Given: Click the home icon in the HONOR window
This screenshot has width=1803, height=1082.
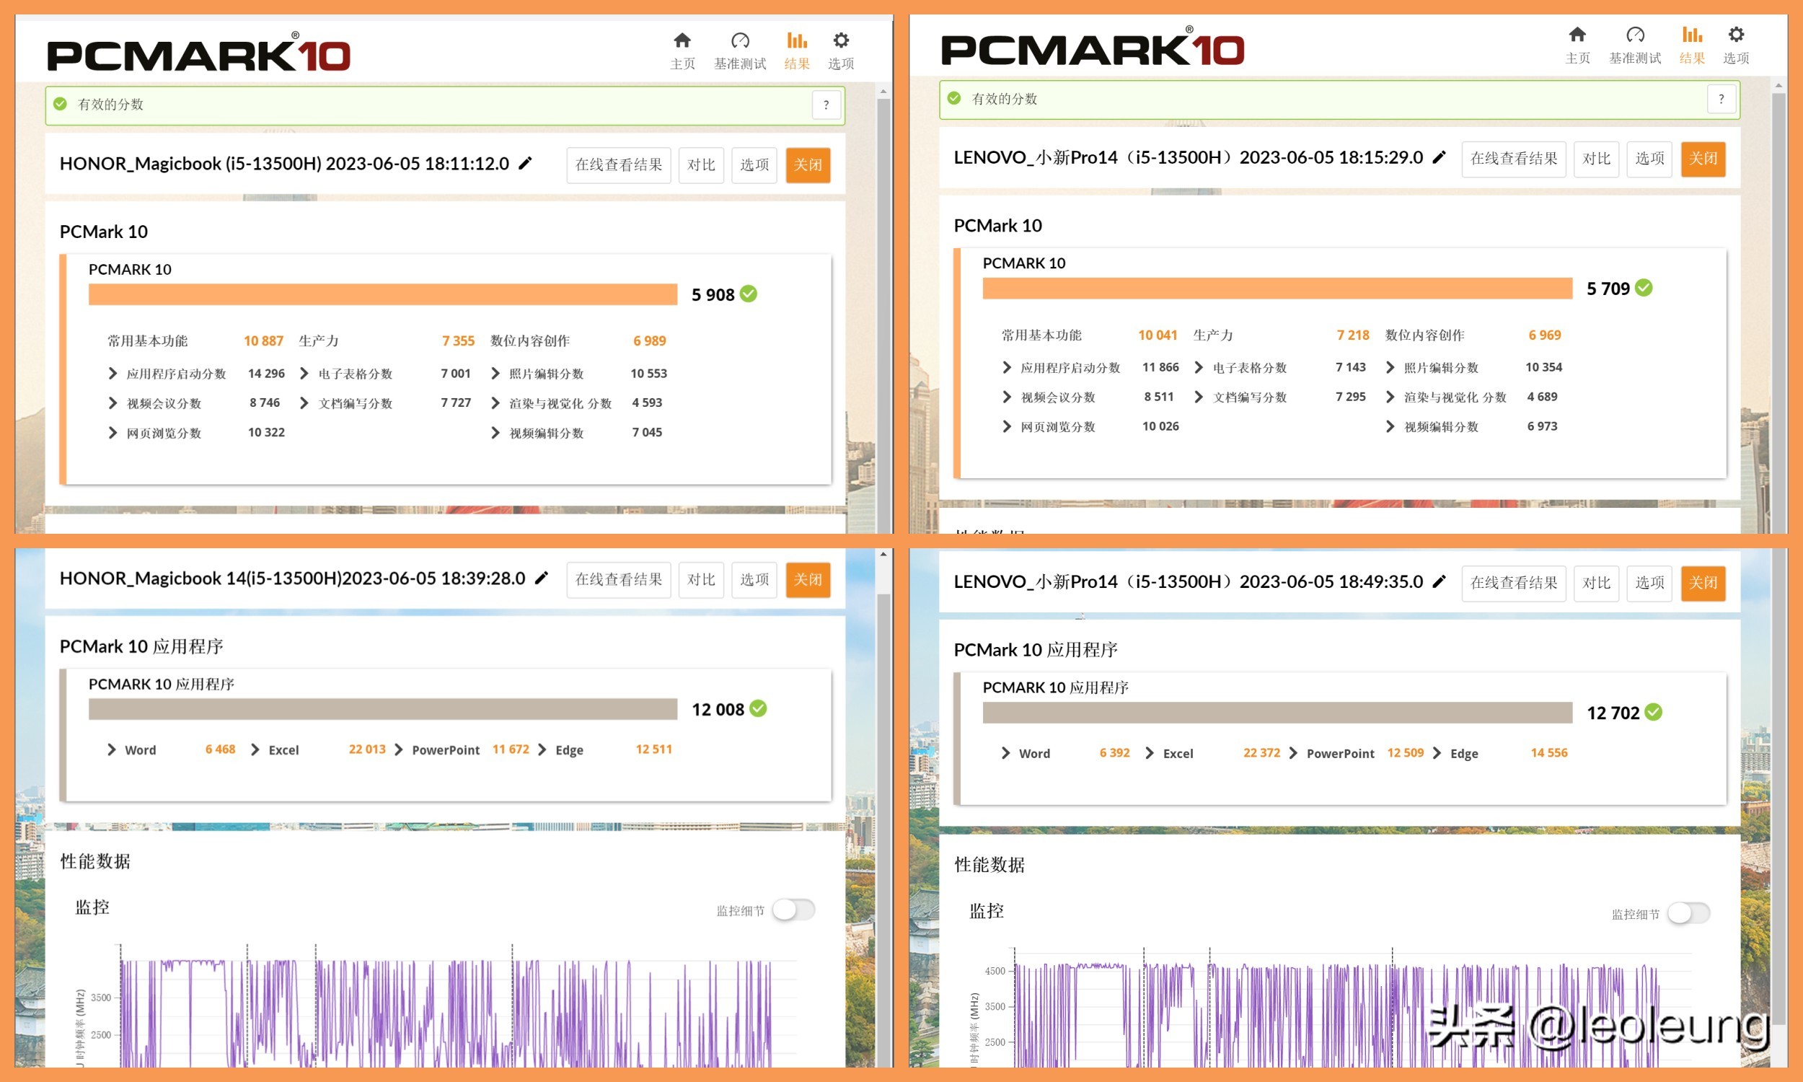Looking at the screenshot, I should [682, 40].
